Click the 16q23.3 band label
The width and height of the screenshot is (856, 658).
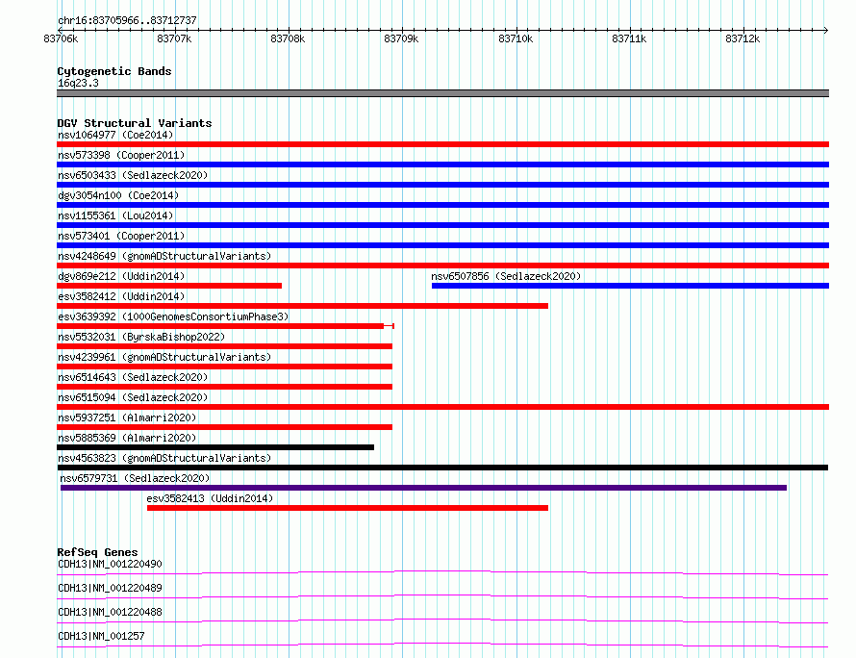(x=78, y=83)
